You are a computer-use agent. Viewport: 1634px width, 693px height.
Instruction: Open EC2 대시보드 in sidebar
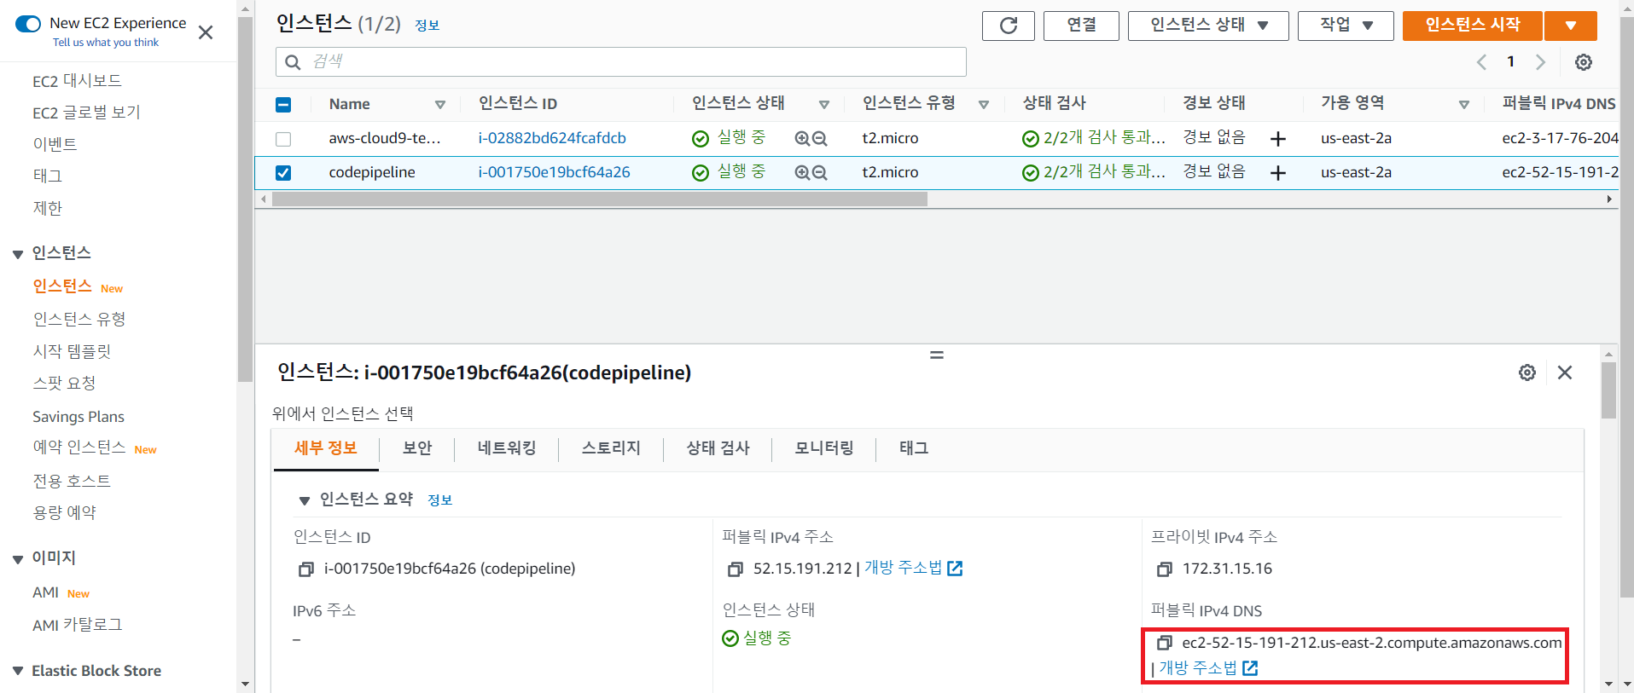point(77,81)
